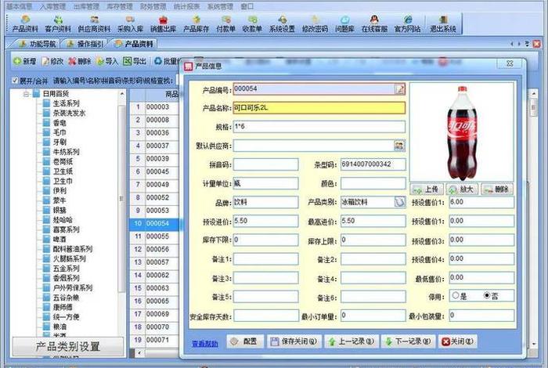This screenshot has width=548, height=368.
Task: Click the 修改 edit button
Action: pyautogui.click(x=52, y=61)
